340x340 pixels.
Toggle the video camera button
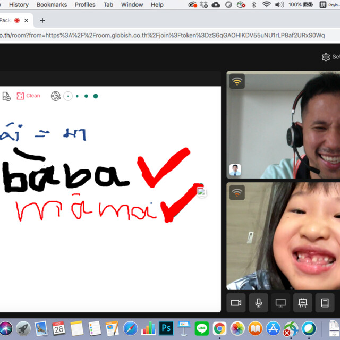coord(236,303)
